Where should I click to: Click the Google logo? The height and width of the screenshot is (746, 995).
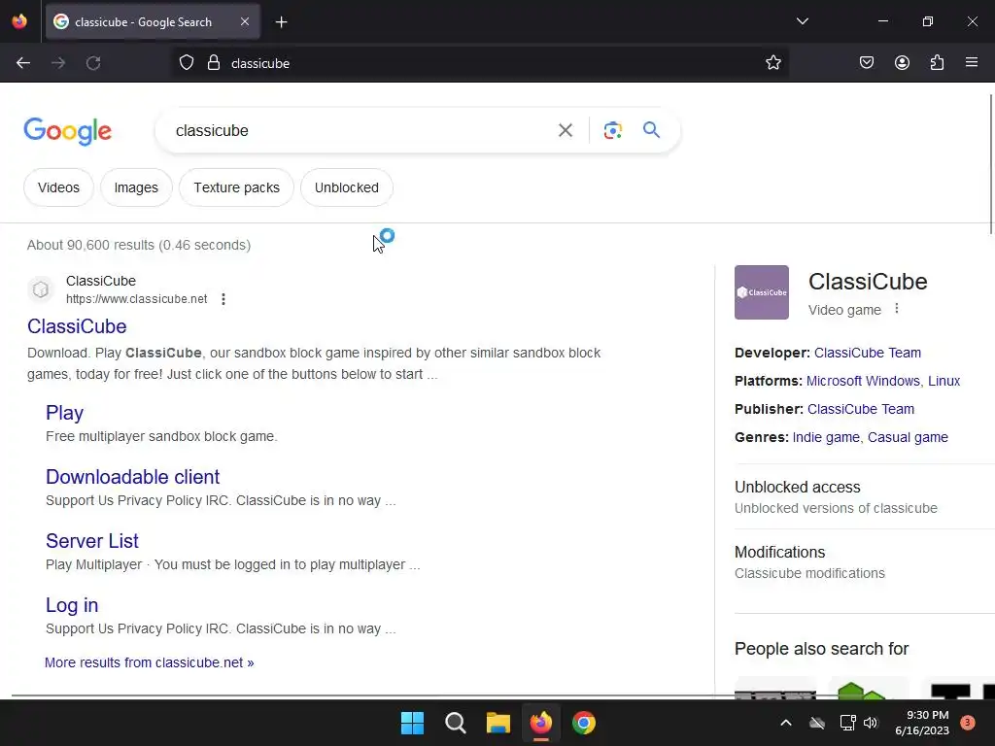[x=68, y=131]
